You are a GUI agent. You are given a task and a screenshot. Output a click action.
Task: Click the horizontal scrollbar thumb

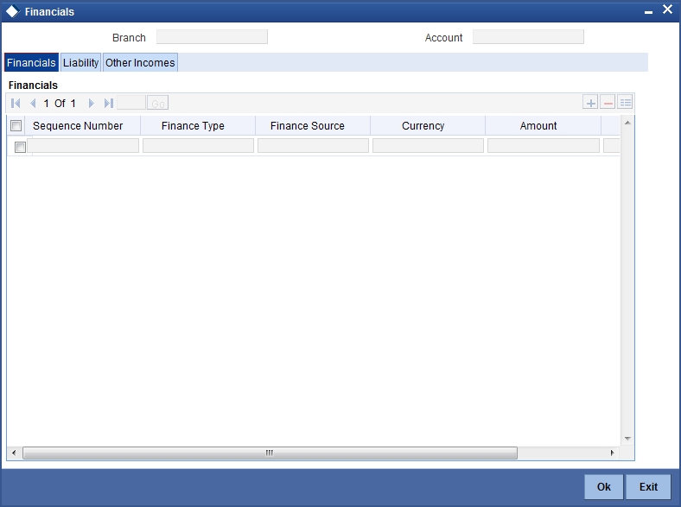270,453
